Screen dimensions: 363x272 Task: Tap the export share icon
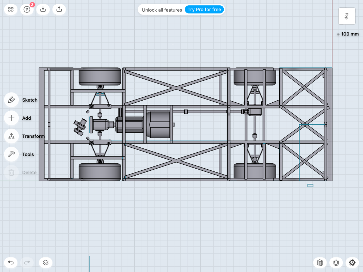59,10
